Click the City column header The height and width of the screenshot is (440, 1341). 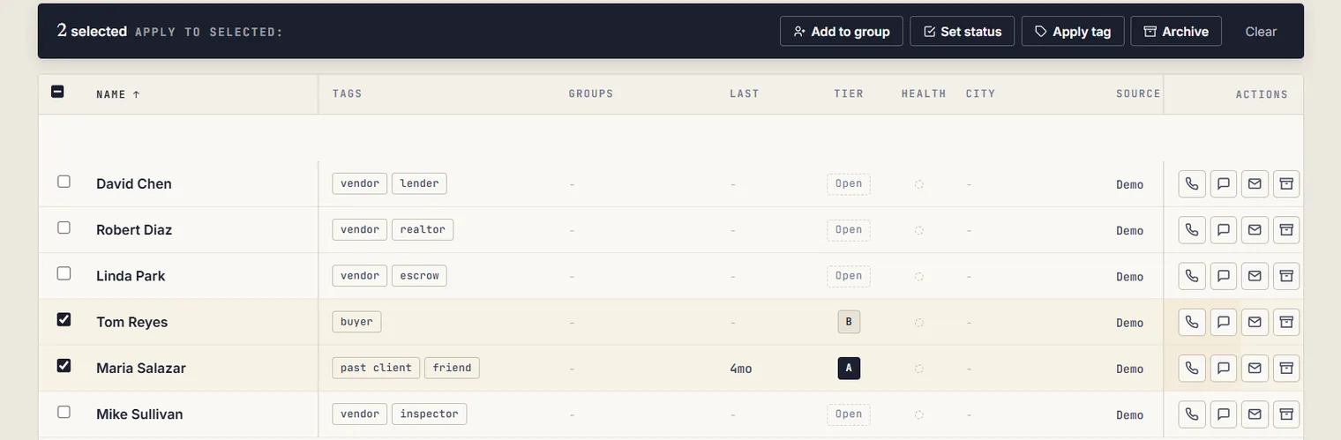click(980, 93)
